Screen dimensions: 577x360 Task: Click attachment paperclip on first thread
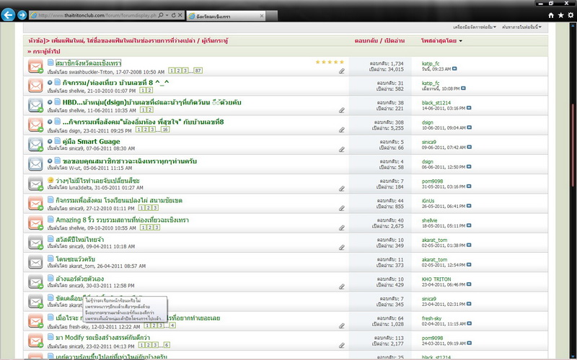click(x=342, y=71)
